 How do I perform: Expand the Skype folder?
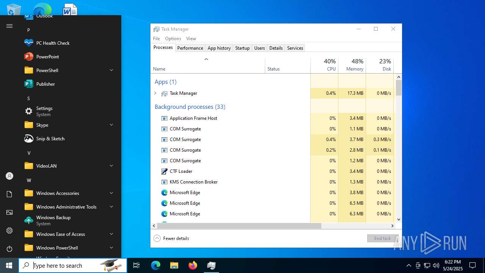coord(69,125)
